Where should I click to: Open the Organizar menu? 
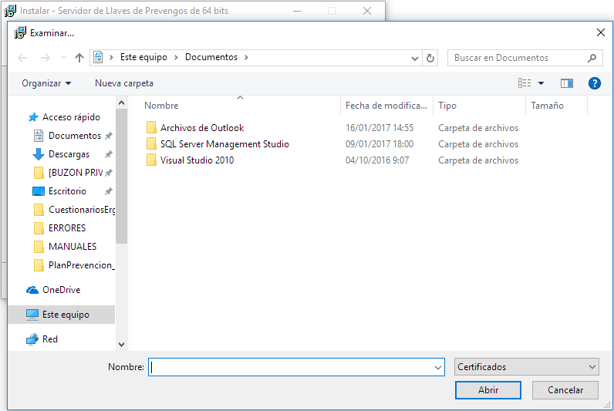pyautogui.click(x=46, y=83)
